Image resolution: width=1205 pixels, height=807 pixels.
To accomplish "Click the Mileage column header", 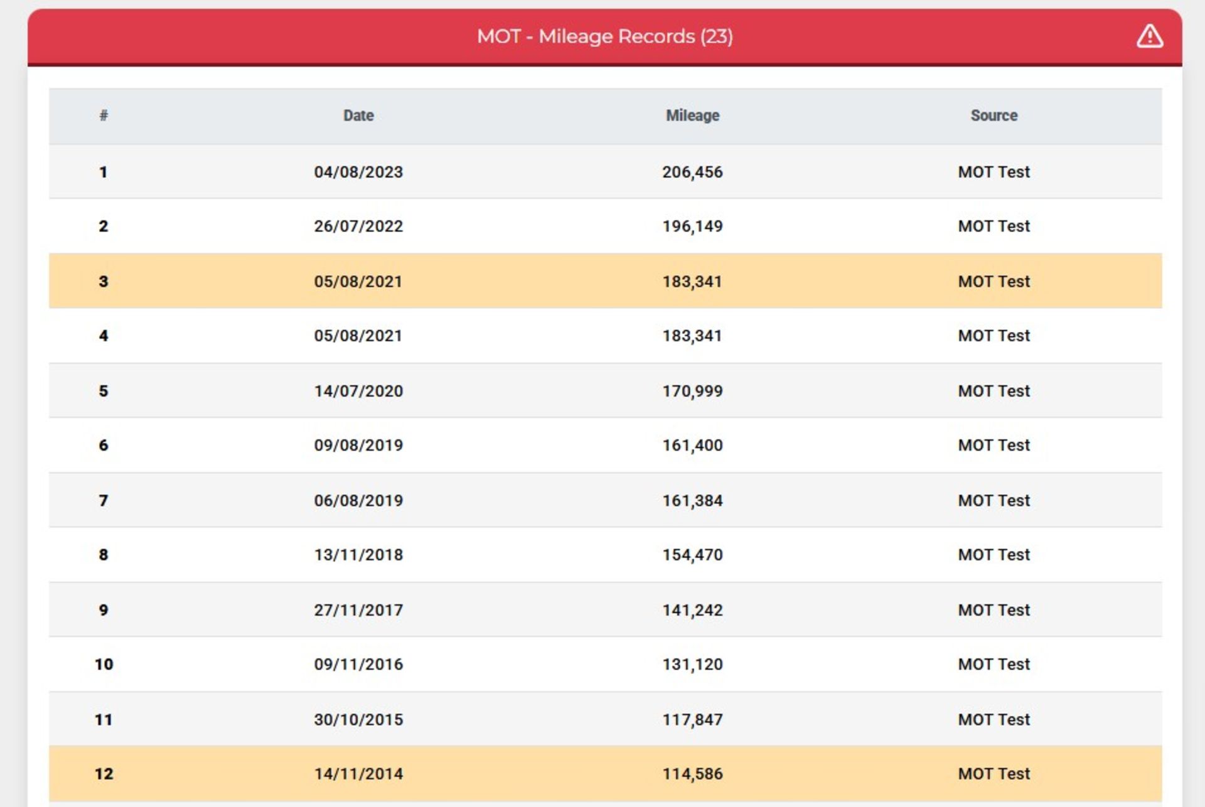I will pos(692,115).
